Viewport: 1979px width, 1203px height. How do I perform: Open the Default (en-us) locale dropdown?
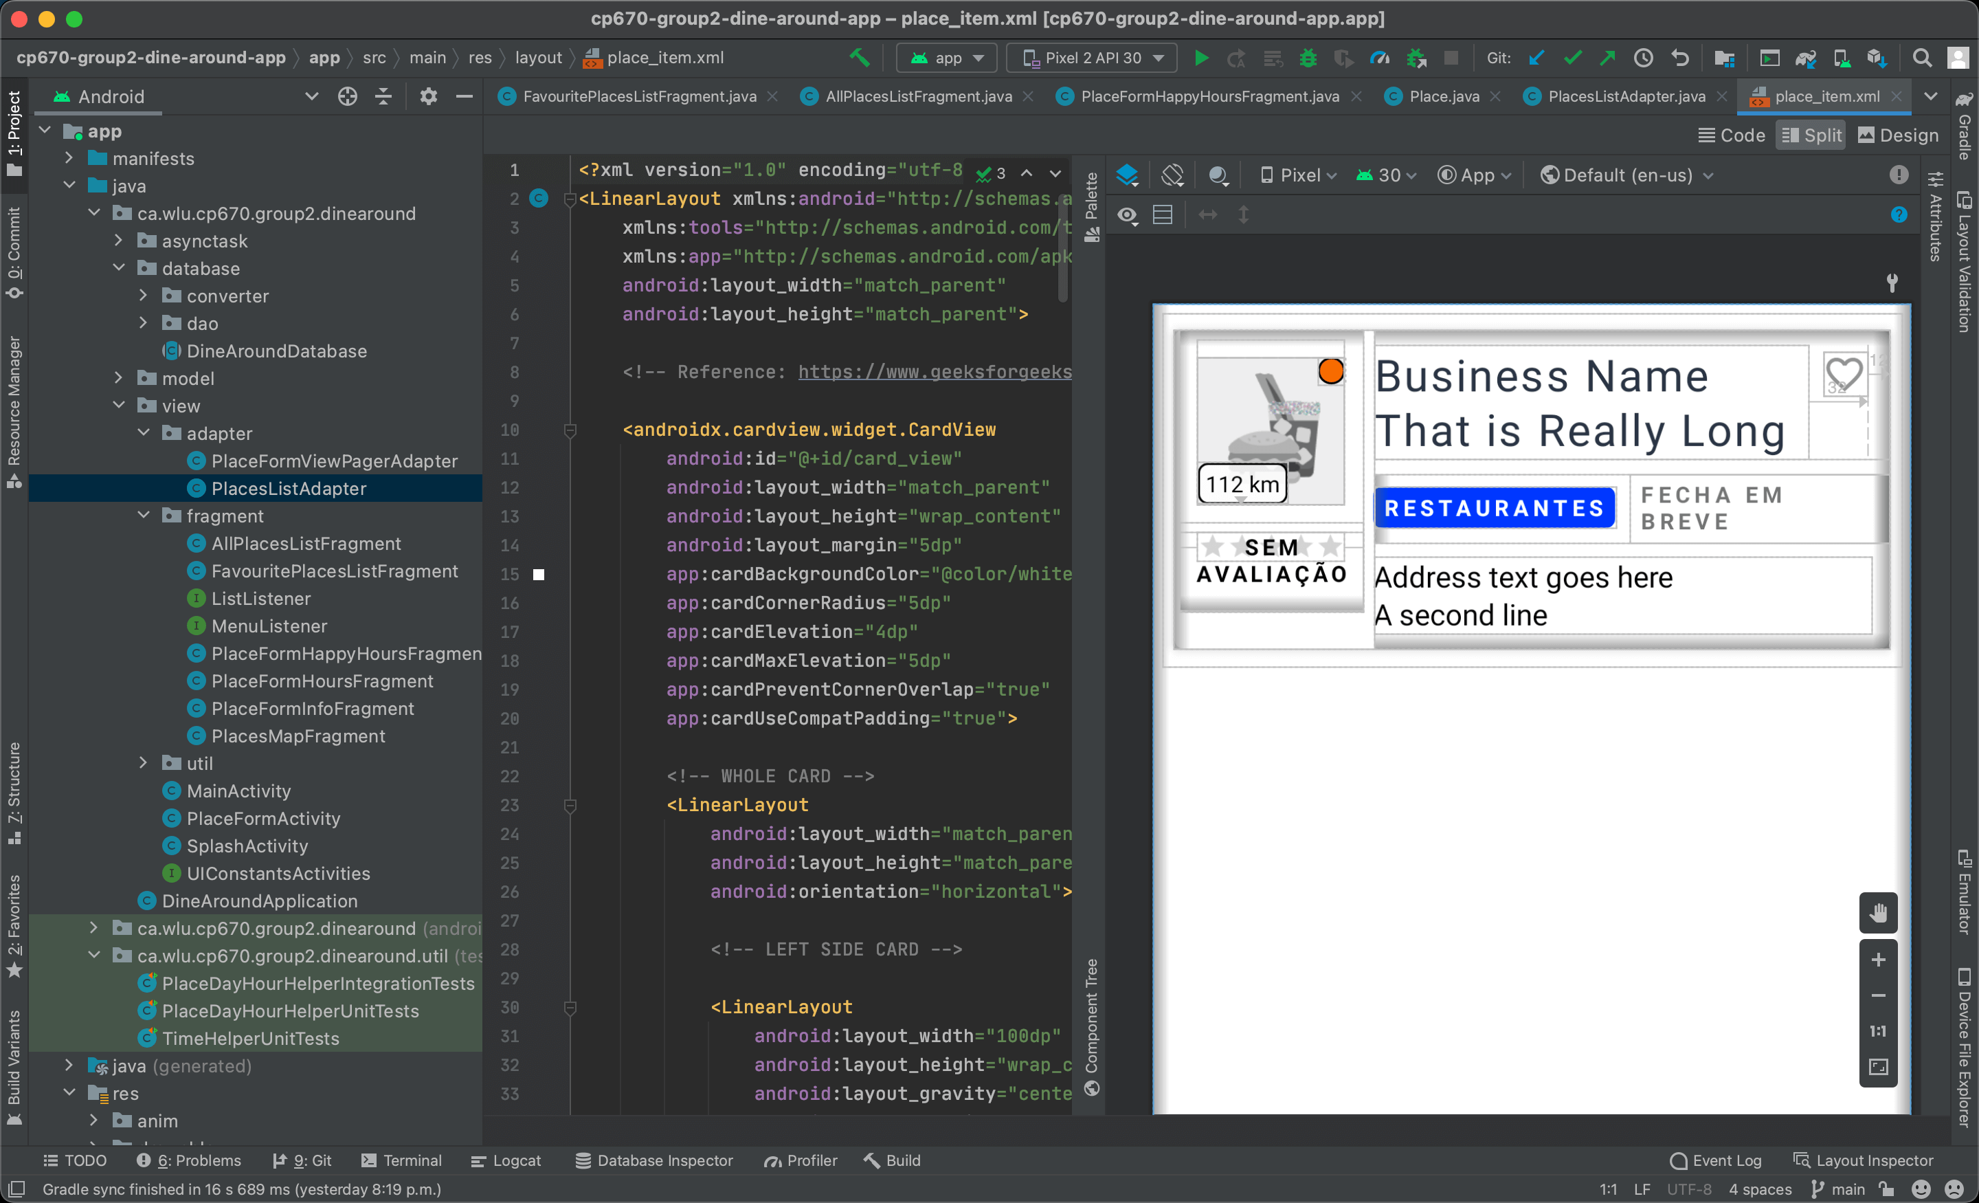[1626, 176]
